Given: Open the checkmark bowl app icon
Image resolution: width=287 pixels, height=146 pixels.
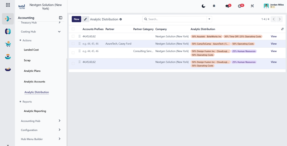Looking at the screenshot, I should [8, 69].
